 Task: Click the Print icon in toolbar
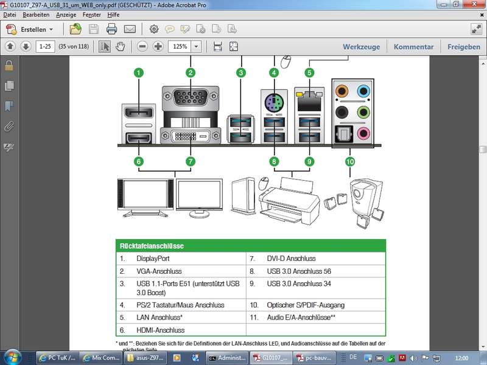[111, 29]
